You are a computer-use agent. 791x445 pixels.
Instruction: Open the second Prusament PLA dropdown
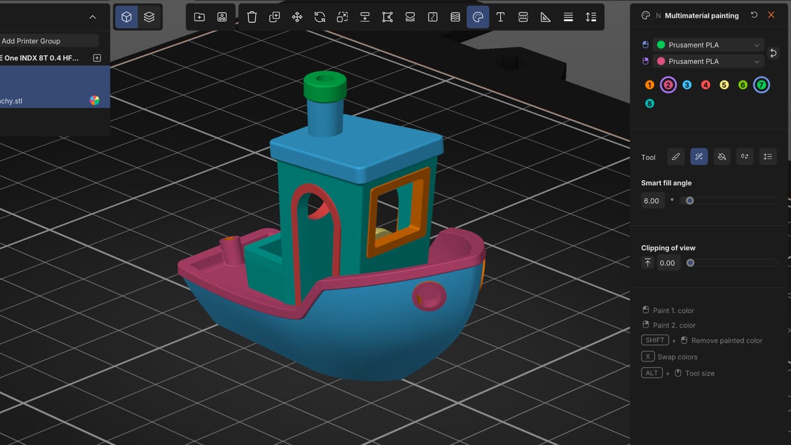(x=708, y=61)
